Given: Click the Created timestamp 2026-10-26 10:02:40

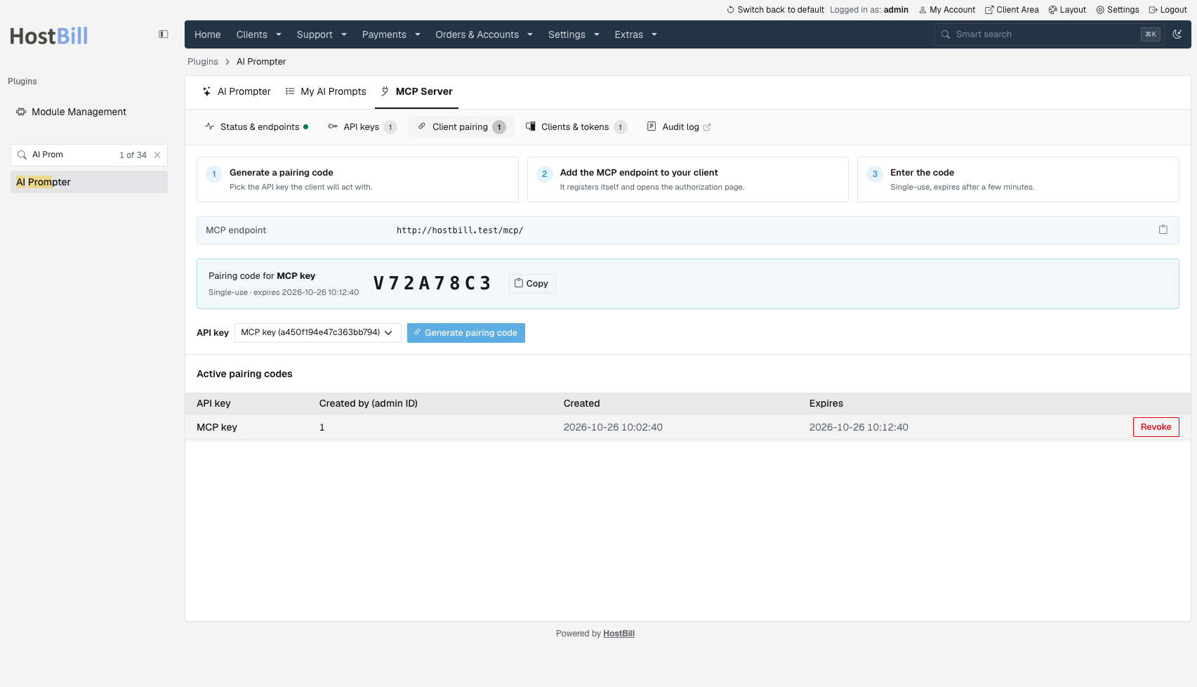Looking at the screenshot, I should pyautogui.click(x=613, y=427).
